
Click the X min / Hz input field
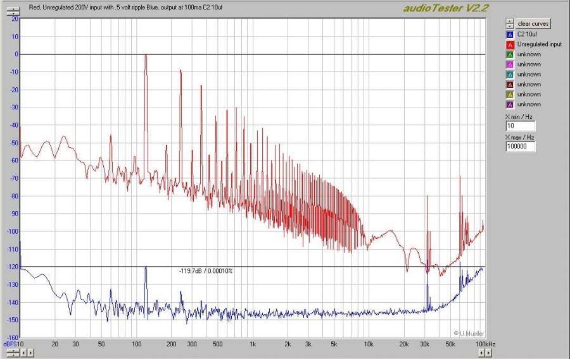pos(520,126)
